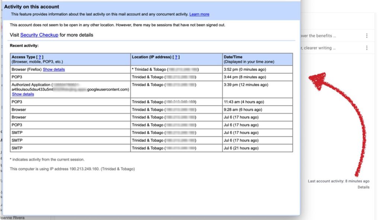Screen dimensions: 381x220
Task: Open the Security Checkup link
Action: tap(39, 35)
